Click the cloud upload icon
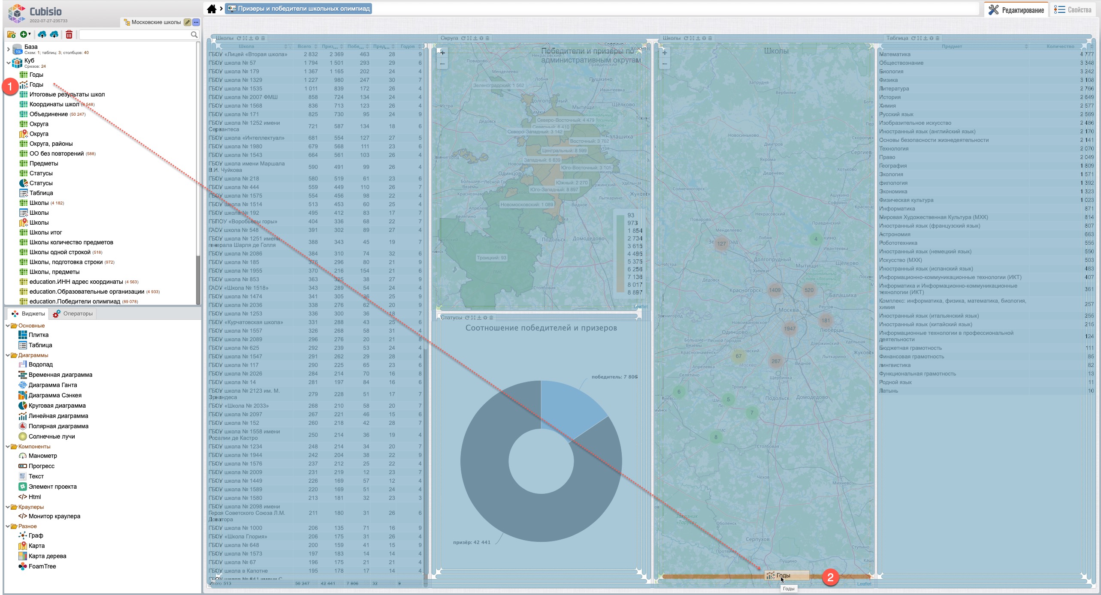This screenshot has width=1101, height=595. pos(42,35)
